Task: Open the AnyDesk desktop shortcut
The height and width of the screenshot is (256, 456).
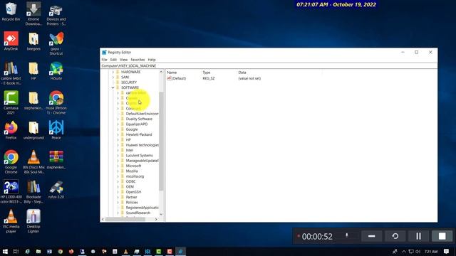Action: 11,41
